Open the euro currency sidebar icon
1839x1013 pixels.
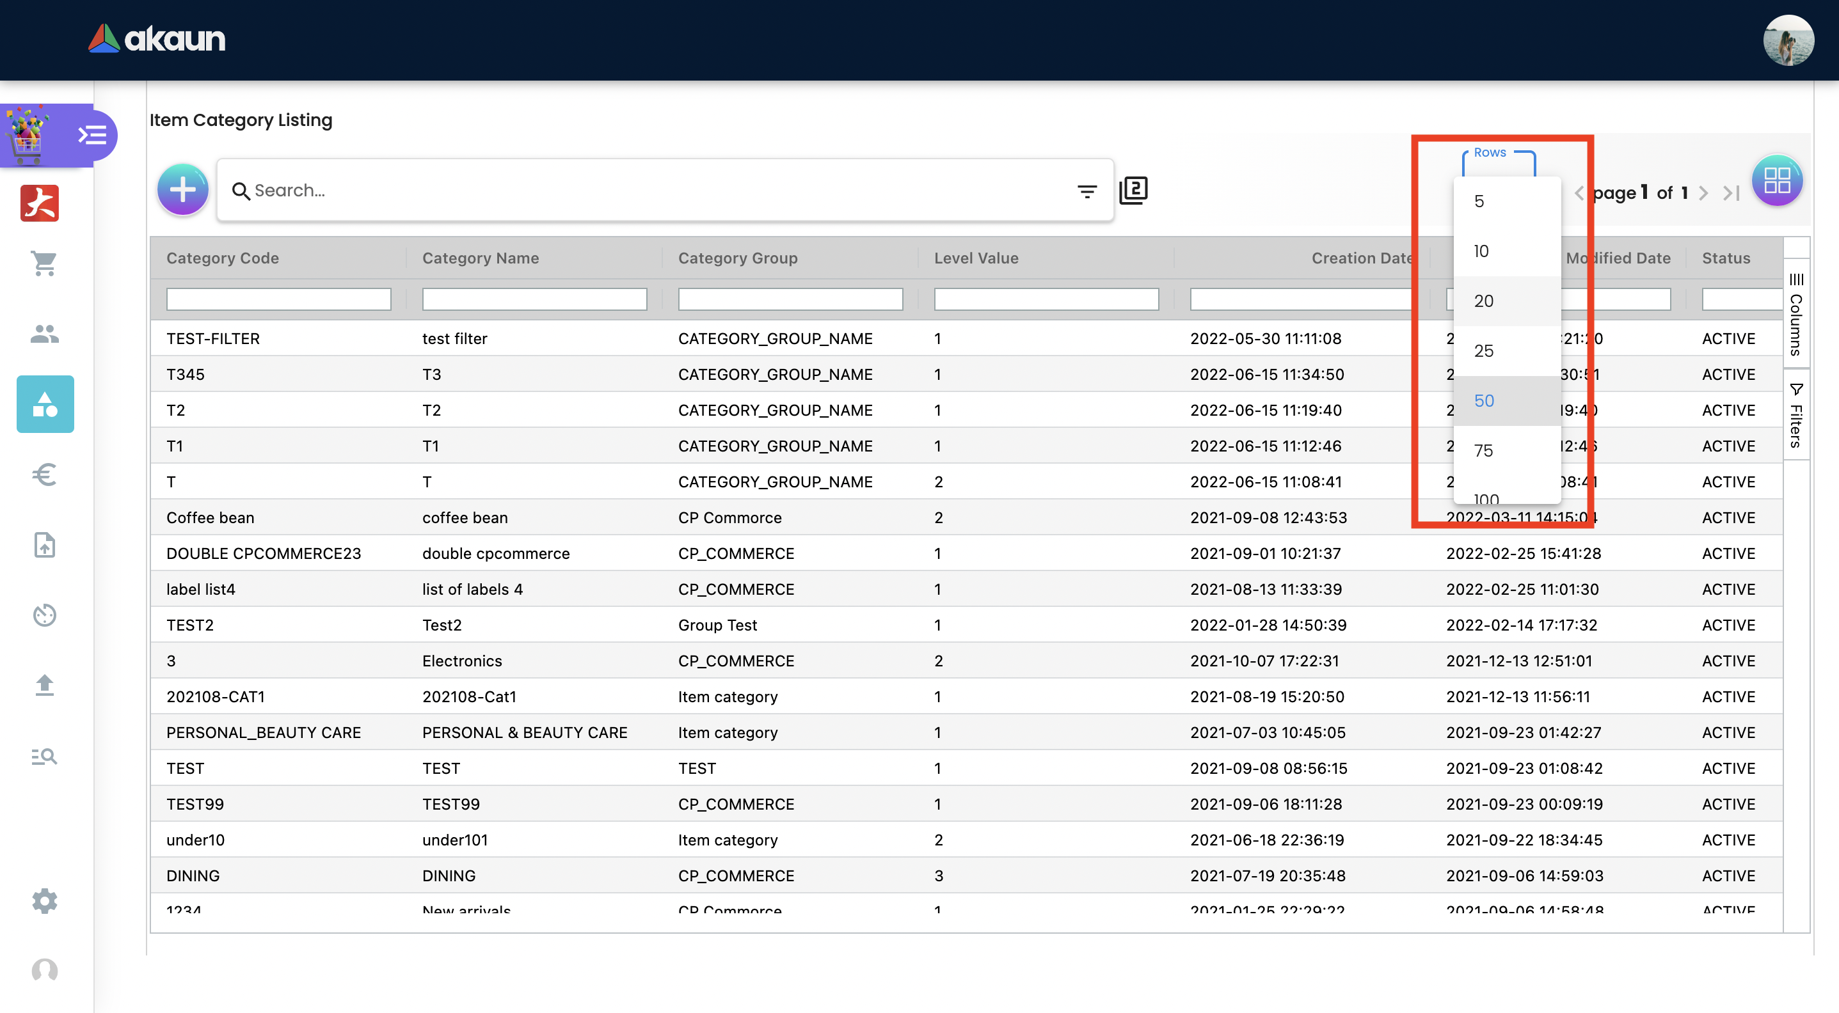point(44,475)
